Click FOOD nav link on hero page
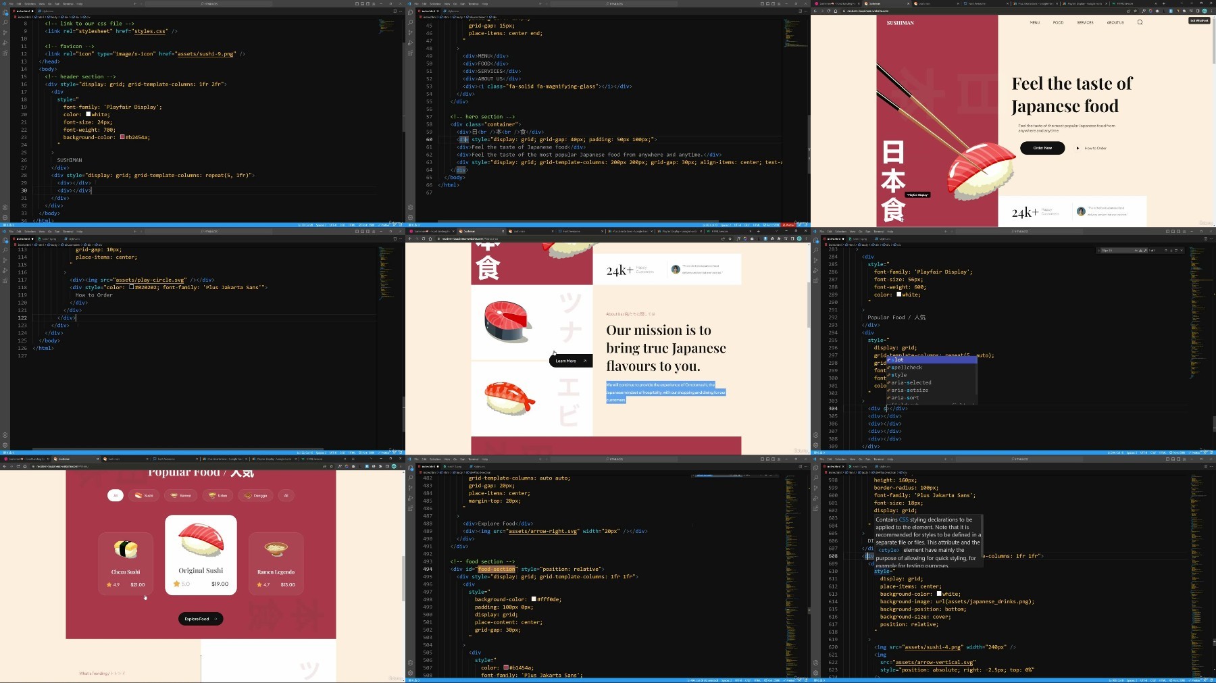The image size is (1216, 683). point(1058,22)
